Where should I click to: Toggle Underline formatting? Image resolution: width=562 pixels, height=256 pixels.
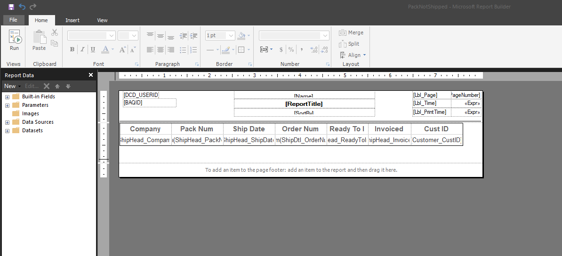coord(93,49)
